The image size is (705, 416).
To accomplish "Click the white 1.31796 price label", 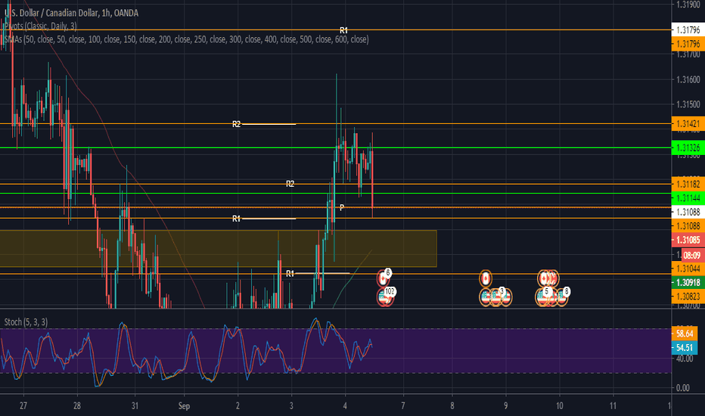I will pyautogui.click(x=688, y=30).
